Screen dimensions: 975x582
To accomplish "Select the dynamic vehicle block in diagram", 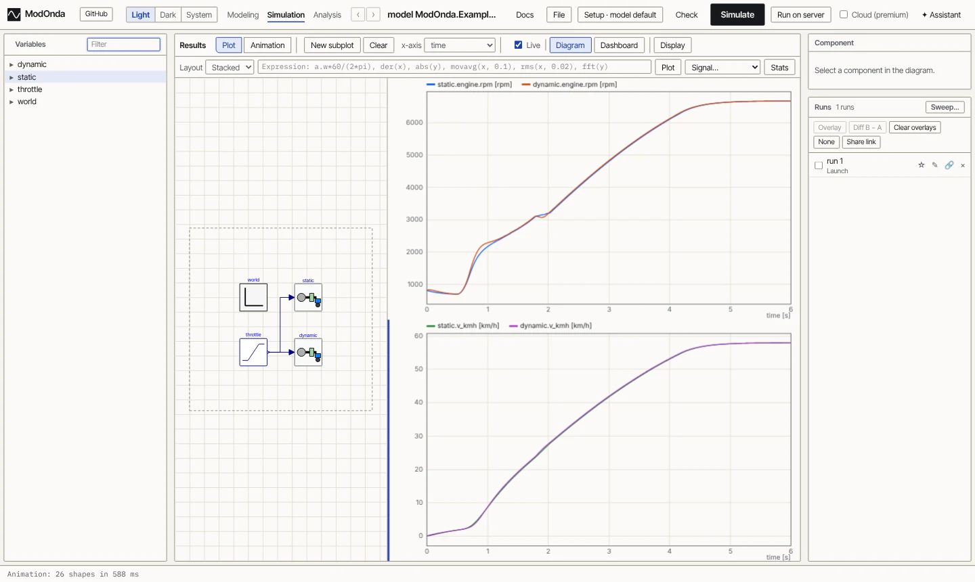I will click(x=308, y=352).
